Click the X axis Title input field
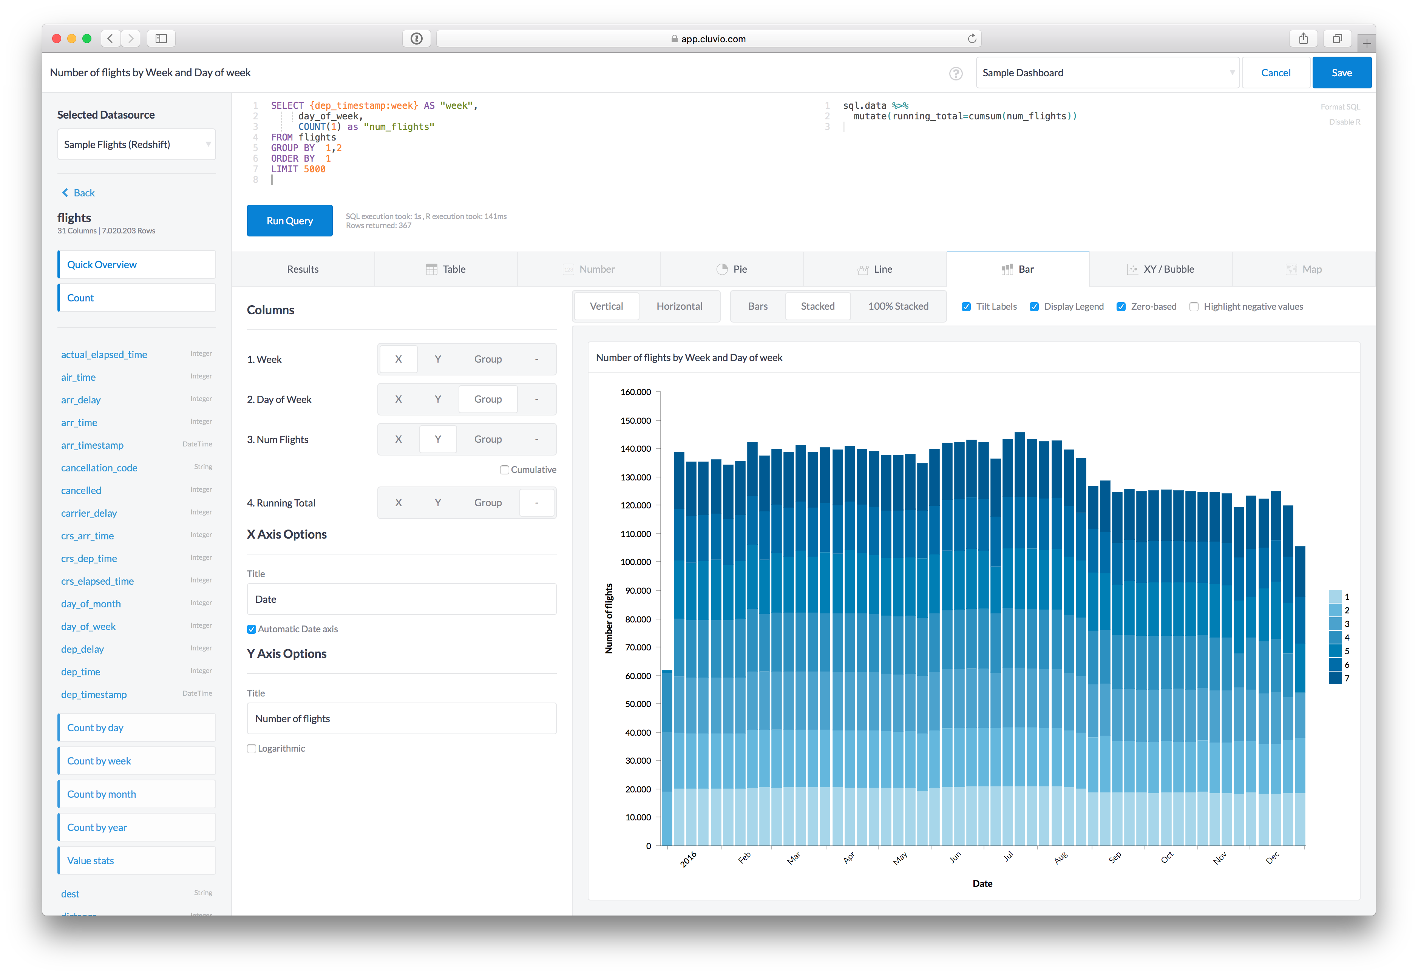This screenshot has width=1418, height=976. [401, 599]
